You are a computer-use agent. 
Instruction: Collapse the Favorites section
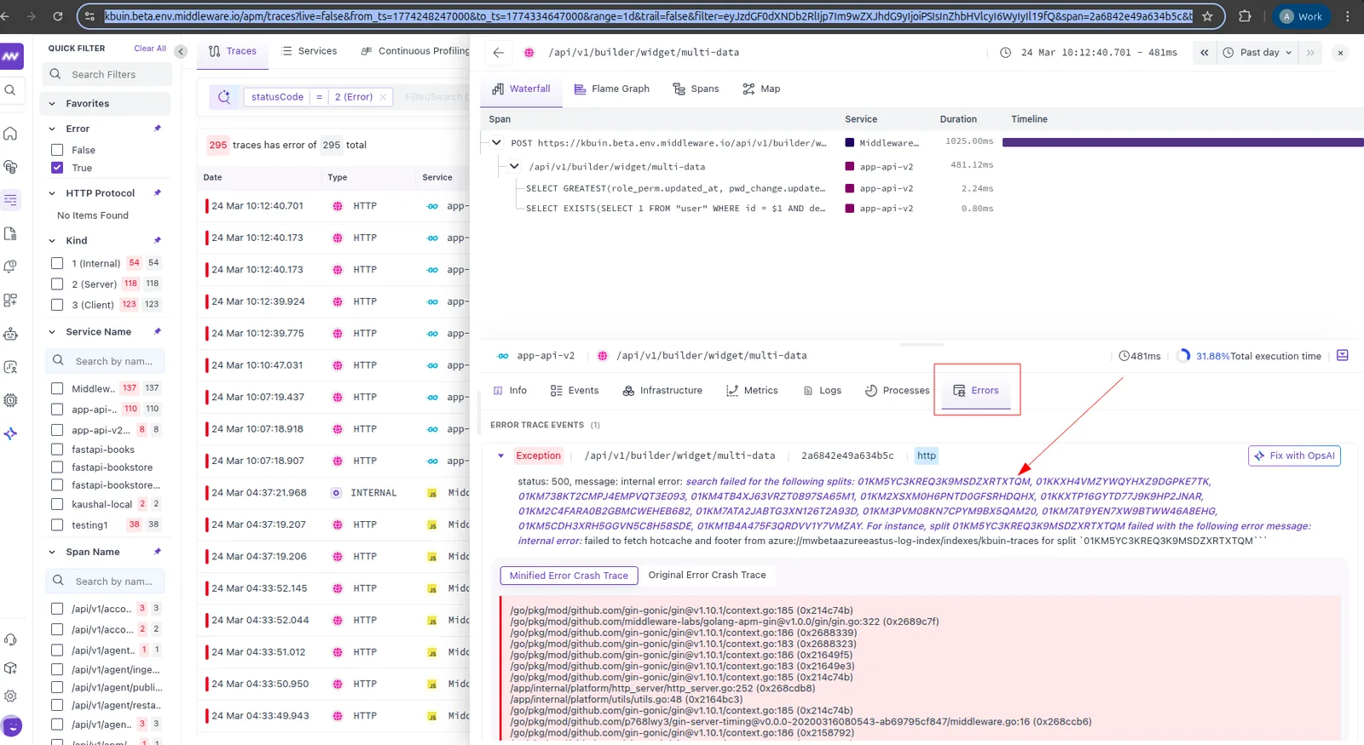(52, 104)
